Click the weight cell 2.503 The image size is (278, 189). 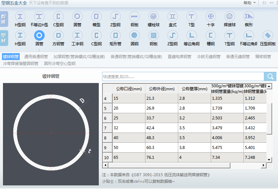coord(227,118)
